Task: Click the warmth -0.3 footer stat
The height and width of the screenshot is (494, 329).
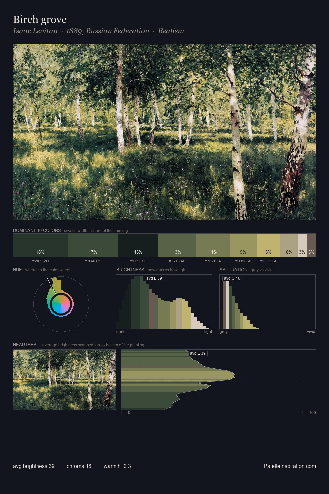Action: tap(117, 466)
